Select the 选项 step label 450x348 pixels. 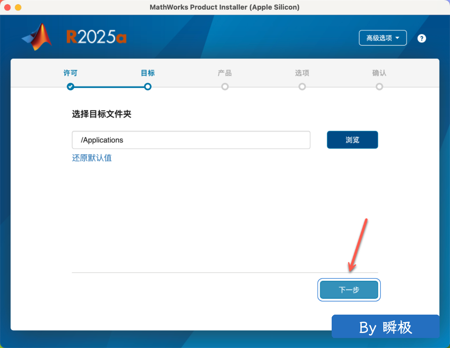302,73
